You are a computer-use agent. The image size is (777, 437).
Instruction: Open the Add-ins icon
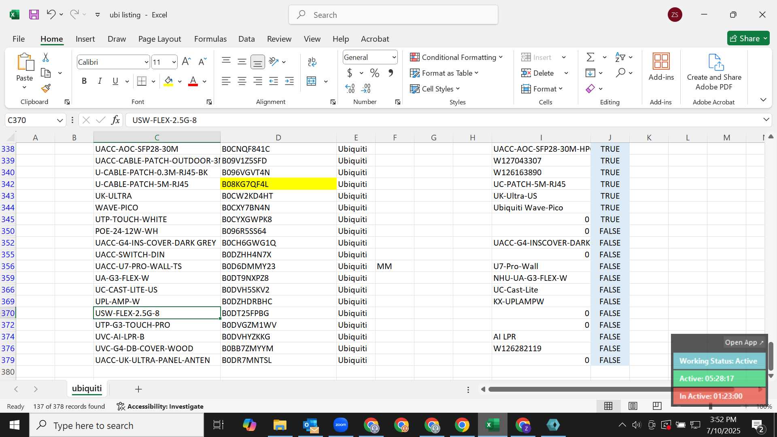coord(661,62)
